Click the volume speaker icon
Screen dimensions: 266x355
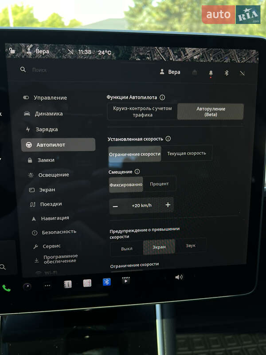pyautogui.click(x=179, y=277)
